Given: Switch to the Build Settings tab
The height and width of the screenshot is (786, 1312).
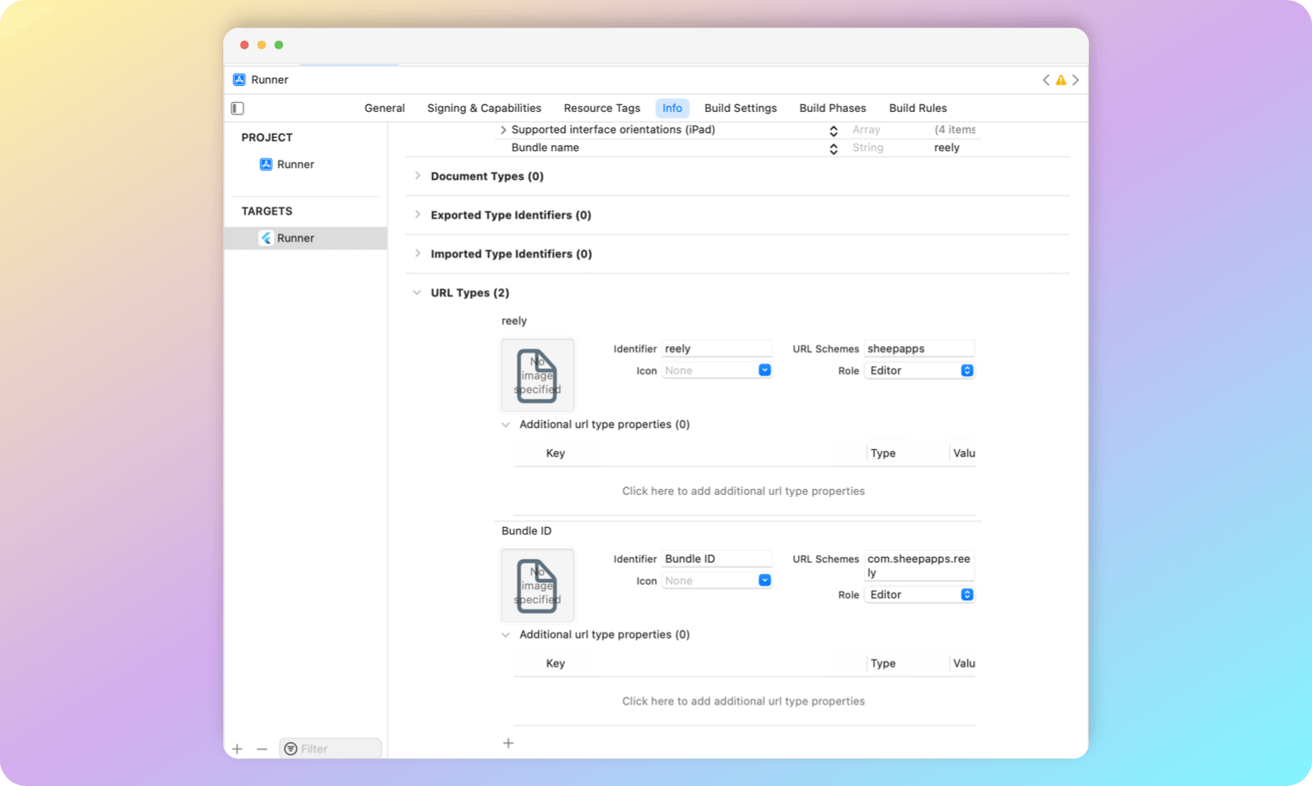Looking at the screenshot, I should (740, 107).
